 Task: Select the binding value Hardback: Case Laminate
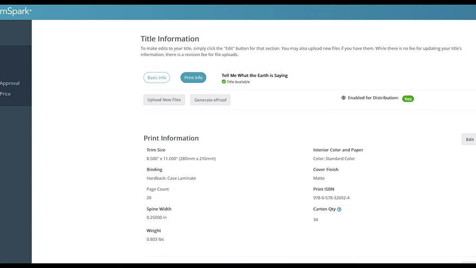click(171, 178)
